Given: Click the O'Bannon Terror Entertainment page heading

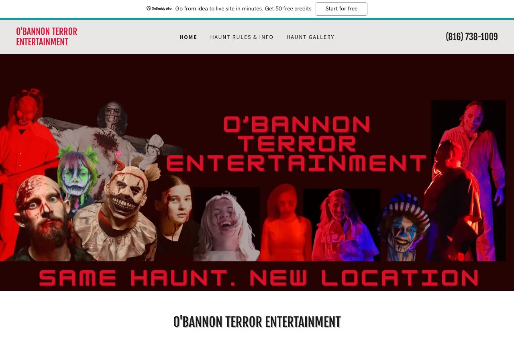Looking at the screenshot, I should (x=257, y=322).
